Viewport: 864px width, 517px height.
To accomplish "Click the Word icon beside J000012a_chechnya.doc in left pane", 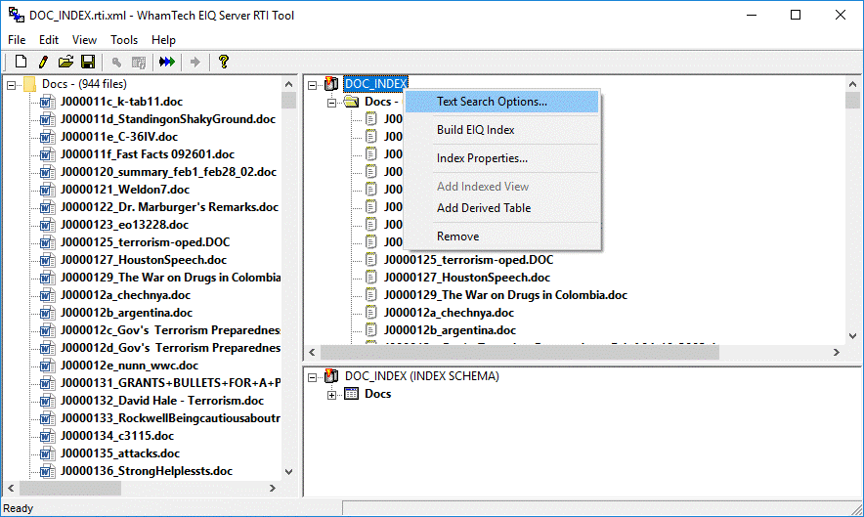I will pos(48,295).
